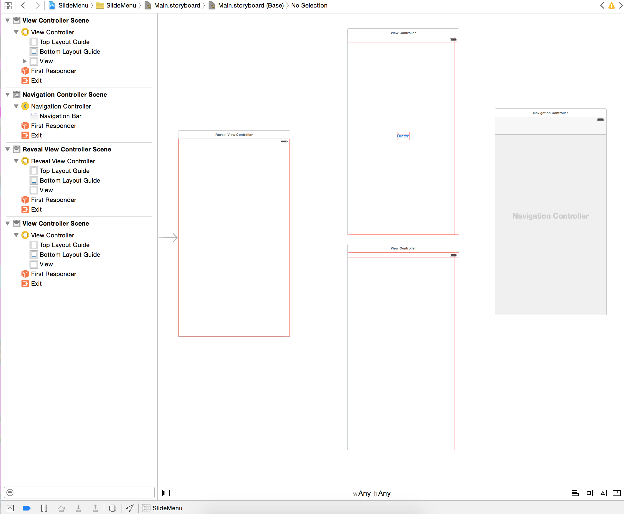
Task: Open the SlideMenu folder breadcrumb
Action: click(121, 6)
